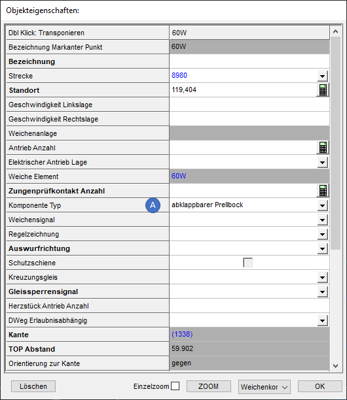Enable the Einzelzoom checkbox

tap(175, 386)
